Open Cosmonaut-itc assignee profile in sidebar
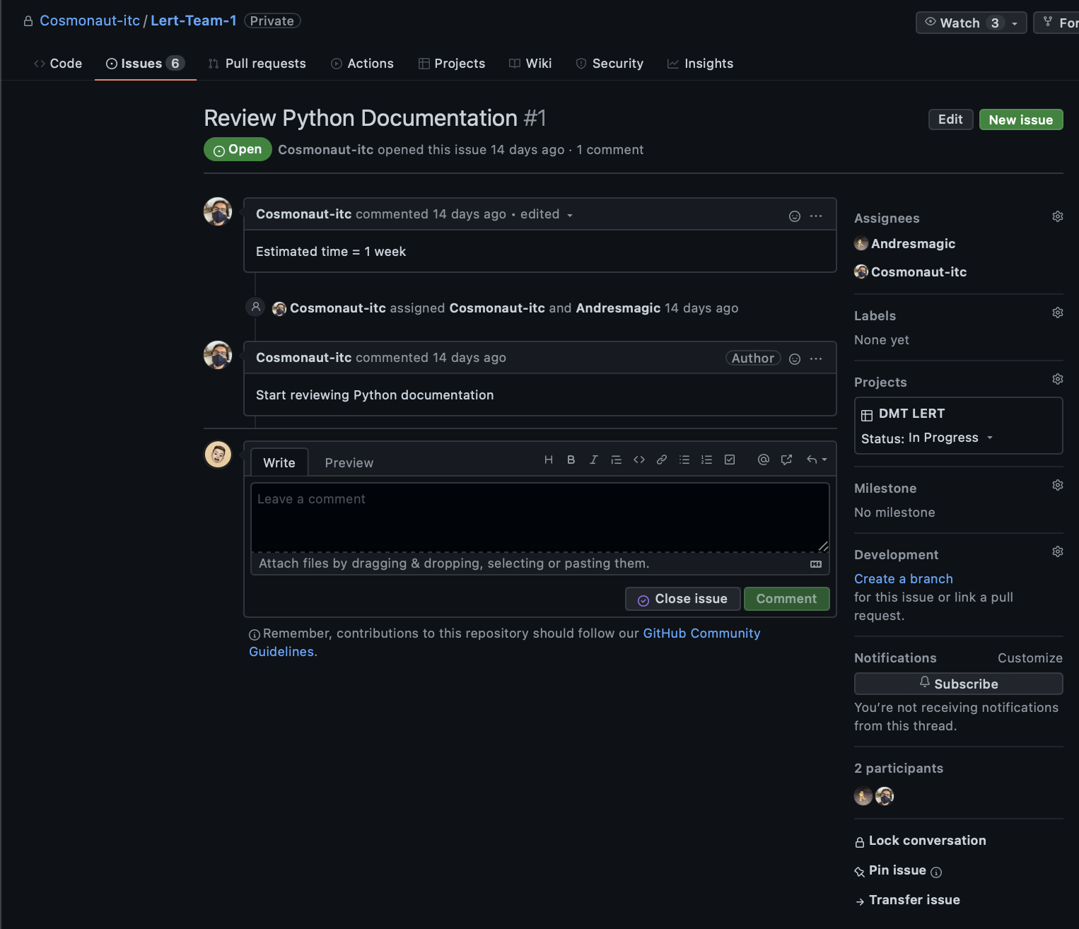The image size is (1079, 929). [911, 272]
